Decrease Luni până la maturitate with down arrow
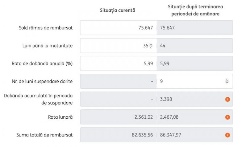Screen dimensions: 237x147 pyautogui.click(x=151, y=47)
